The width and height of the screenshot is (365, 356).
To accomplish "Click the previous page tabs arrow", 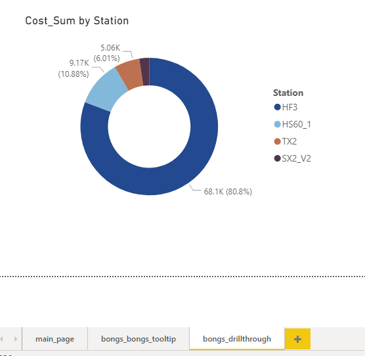I will pyautogui.click(x=1, y=339).
